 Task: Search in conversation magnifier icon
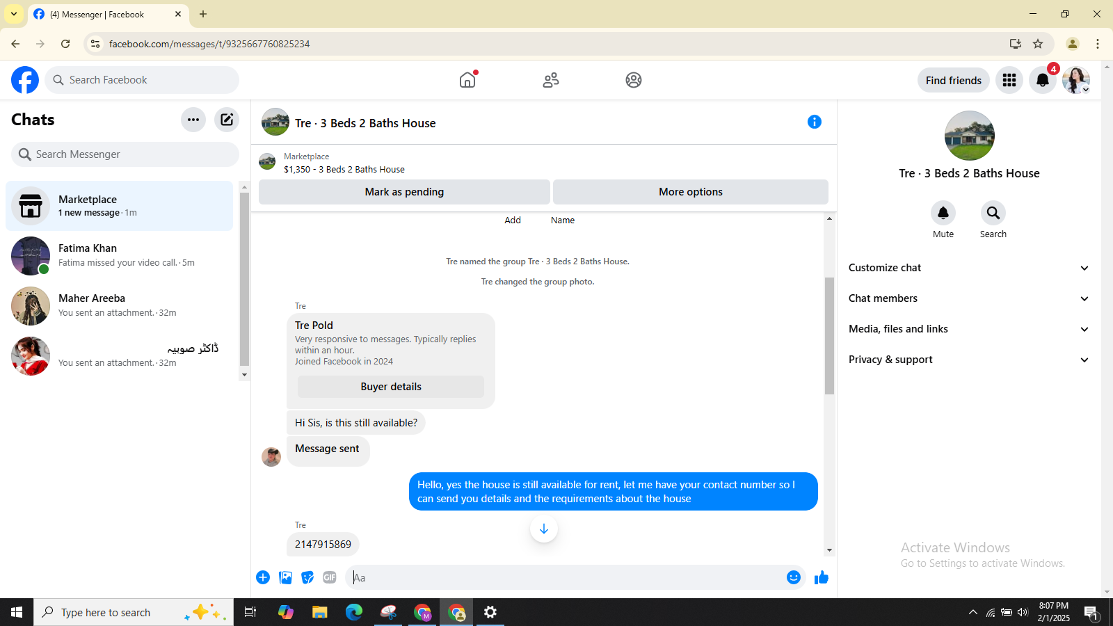tap(993, 213)
